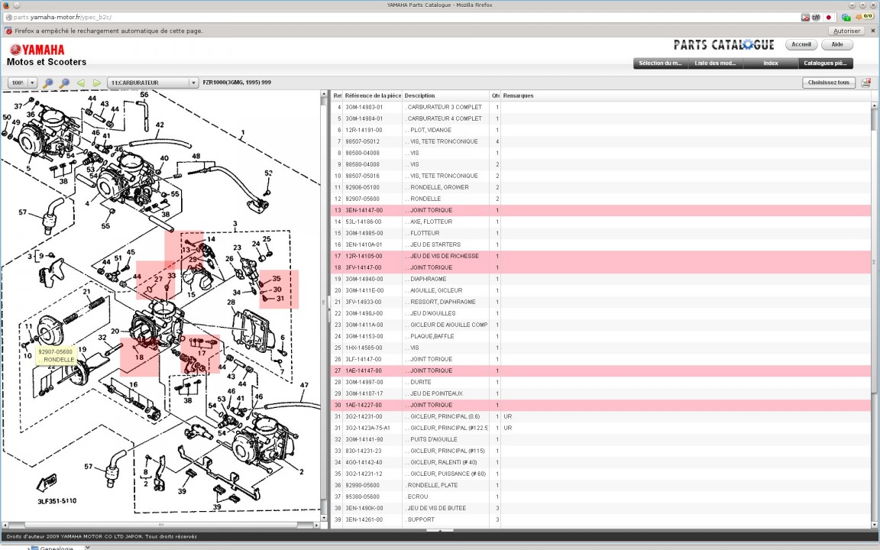Viewport: 880px width, 550px height.
Task: Select the JEU DE VIS DE RICHESSE row
Action: 443,256
